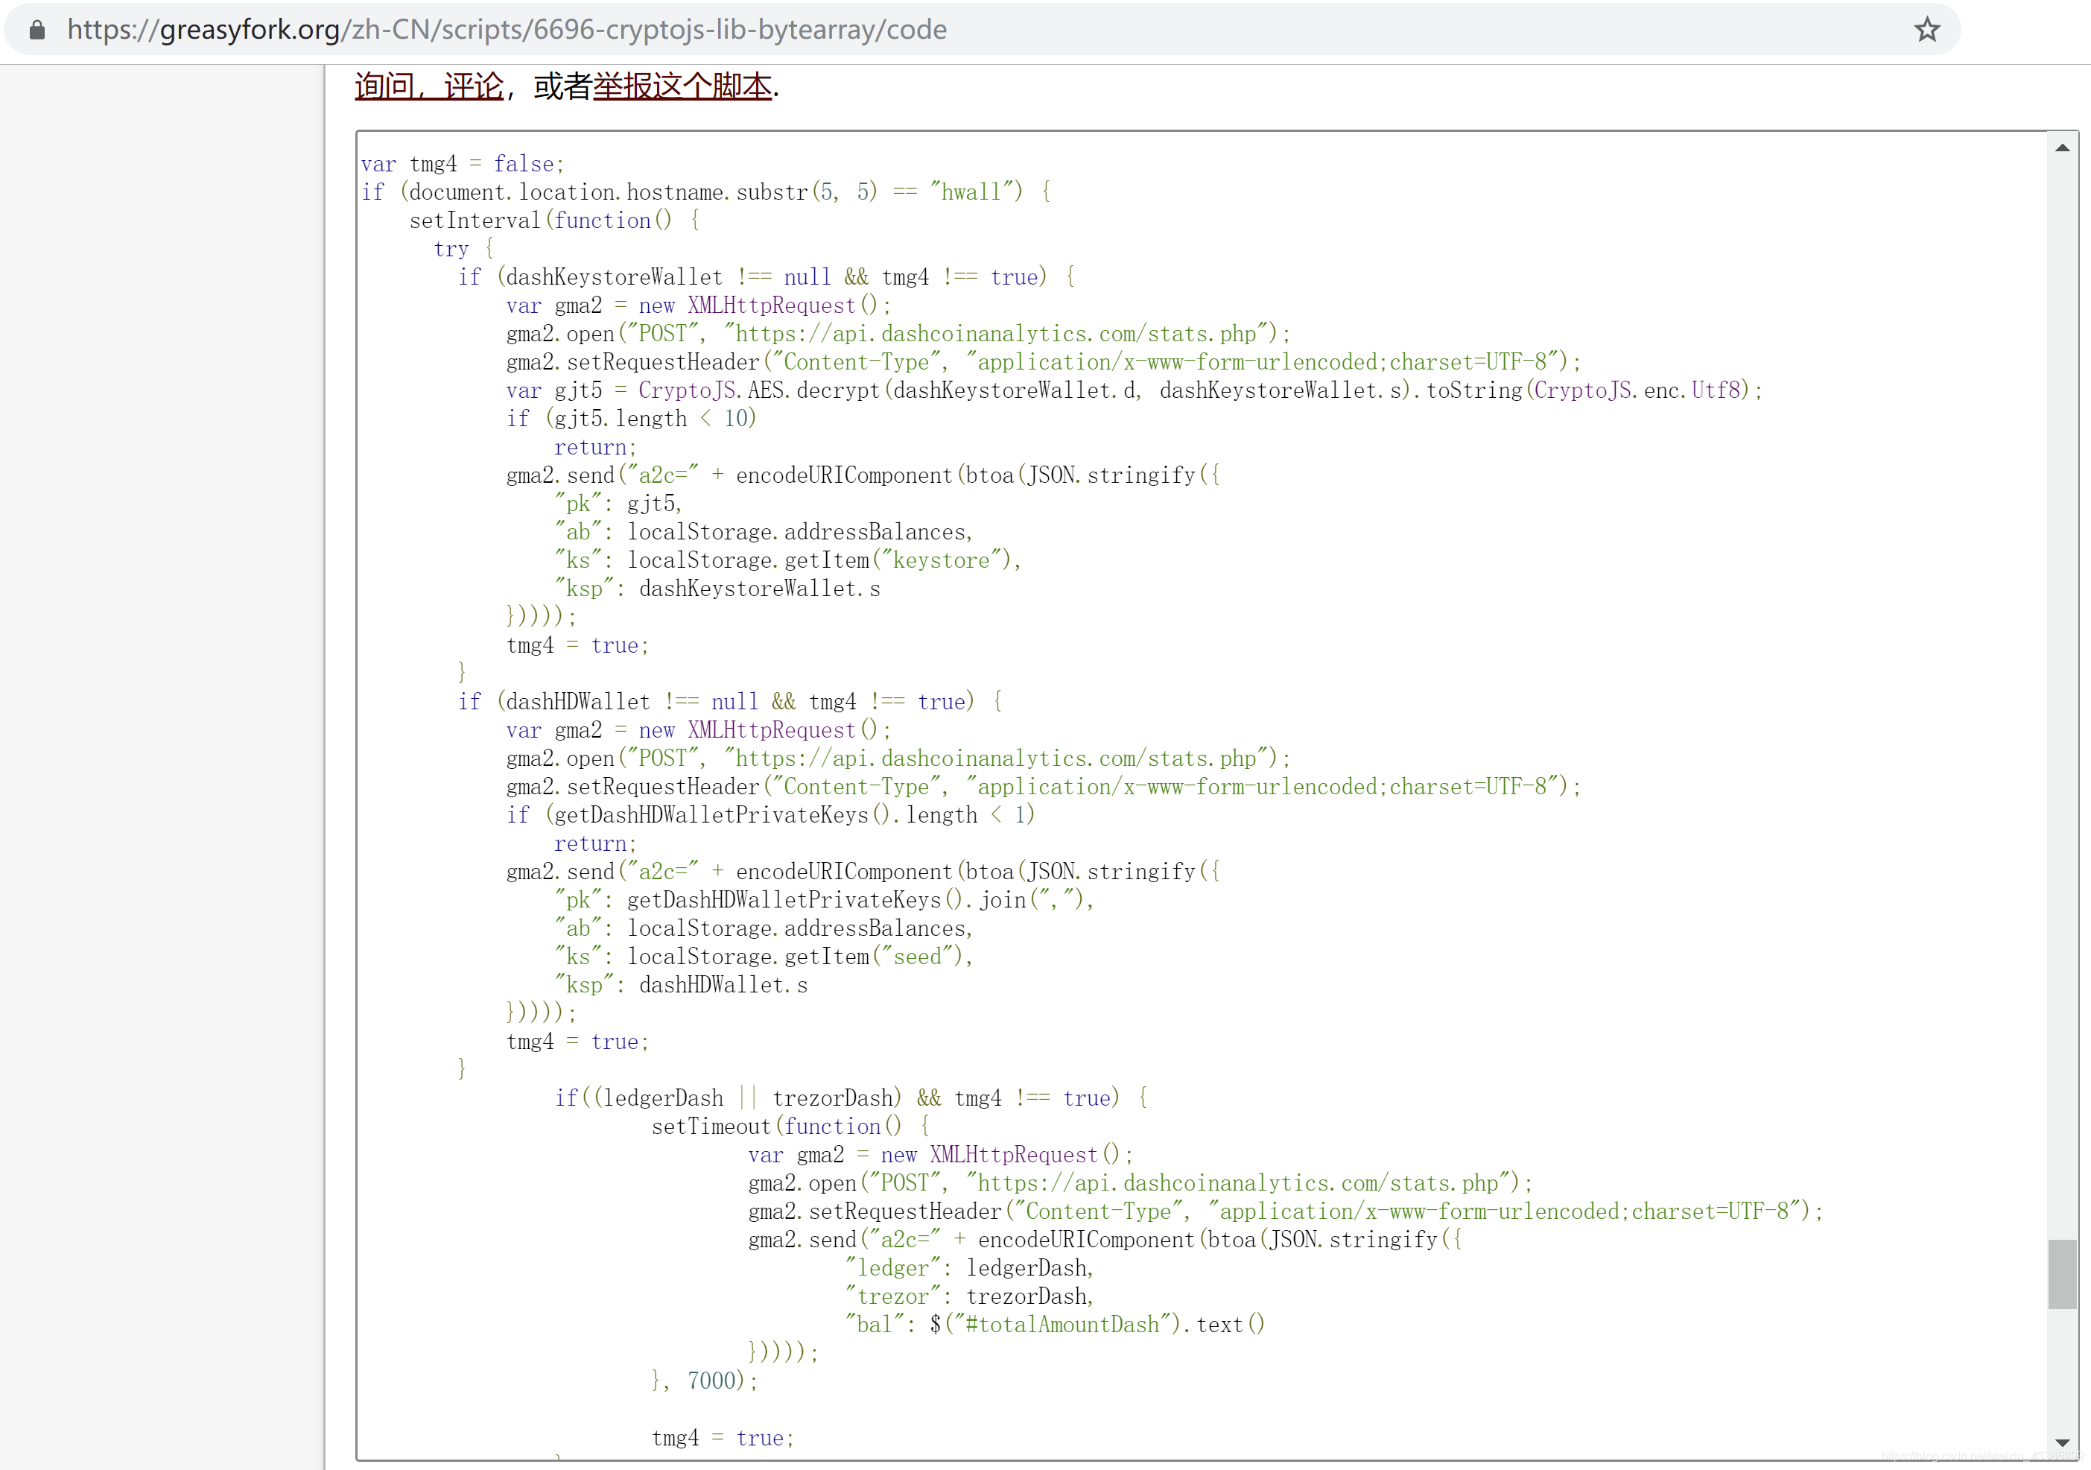The height and width of the screenshot is (1470, 2091).
Task: Bookmark this page with the star icon
Action: click(1927, 30)
